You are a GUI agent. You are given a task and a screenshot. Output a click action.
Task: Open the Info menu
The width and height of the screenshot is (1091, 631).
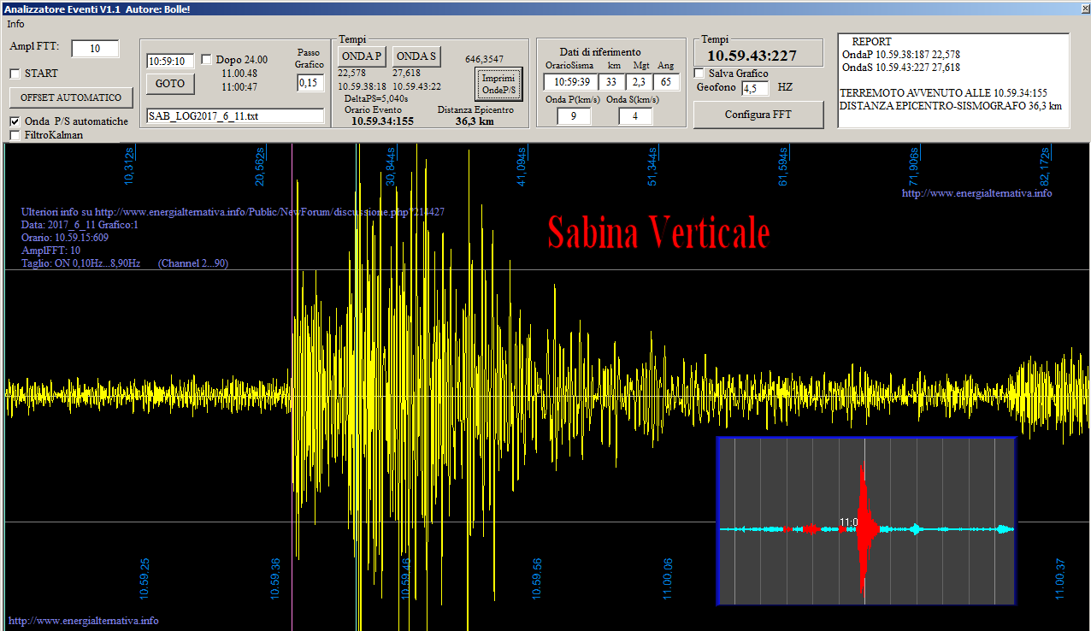click(15, 24)
